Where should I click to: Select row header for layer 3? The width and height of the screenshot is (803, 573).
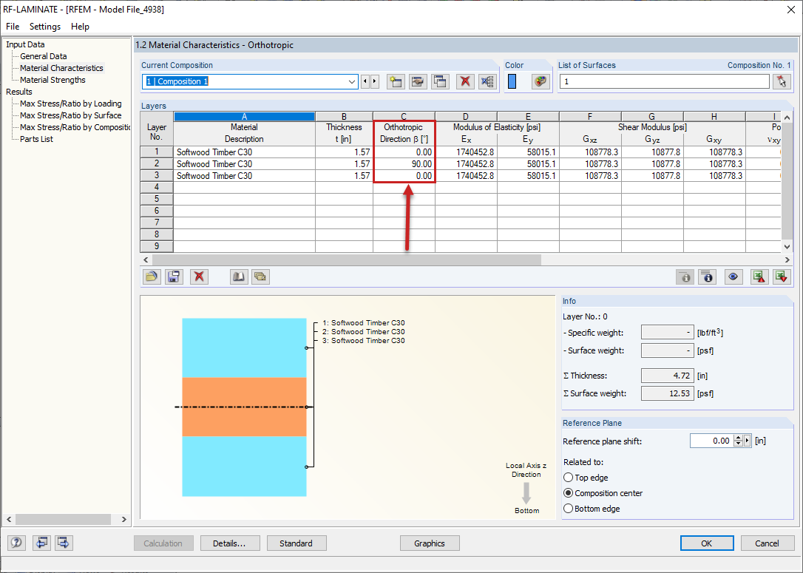pos(157,176)
